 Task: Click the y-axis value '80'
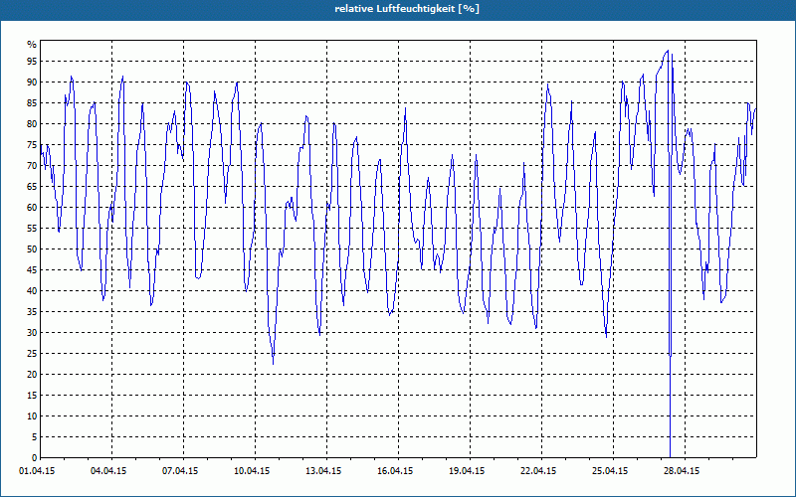[x=32, y=123]
